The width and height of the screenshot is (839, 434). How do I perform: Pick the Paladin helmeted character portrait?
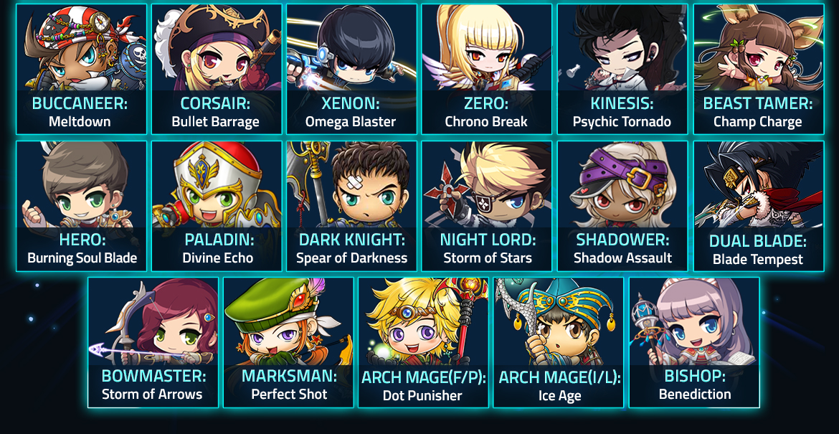click(x=217, y=184)
